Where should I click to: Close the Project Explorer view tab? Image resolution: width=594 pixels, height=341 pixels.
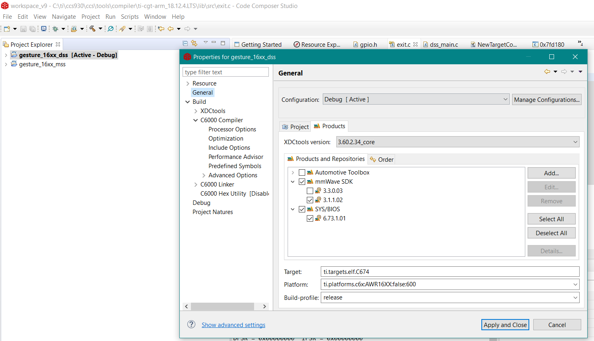(x=58, y=44)
